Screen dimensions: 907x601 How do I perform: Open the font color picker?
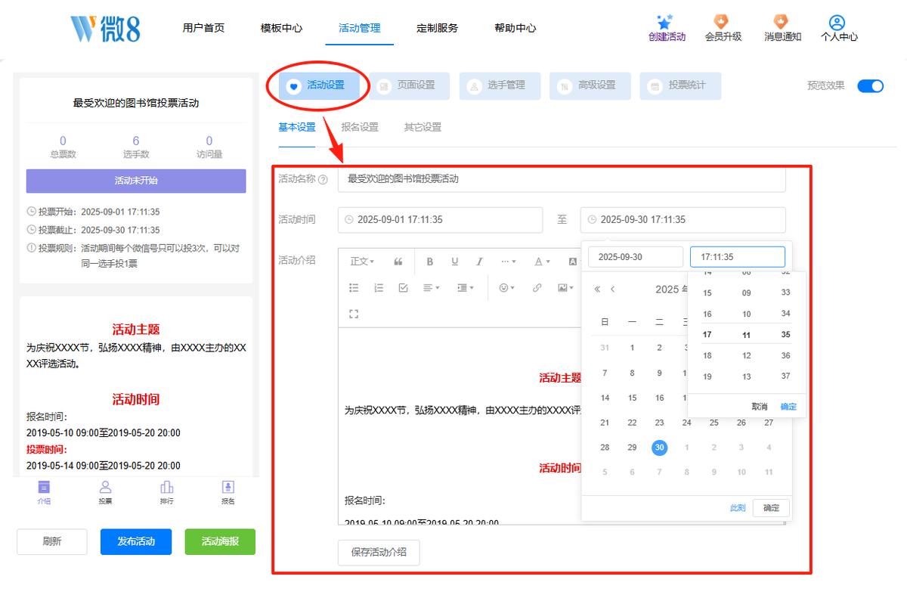(x=542, y=262)
